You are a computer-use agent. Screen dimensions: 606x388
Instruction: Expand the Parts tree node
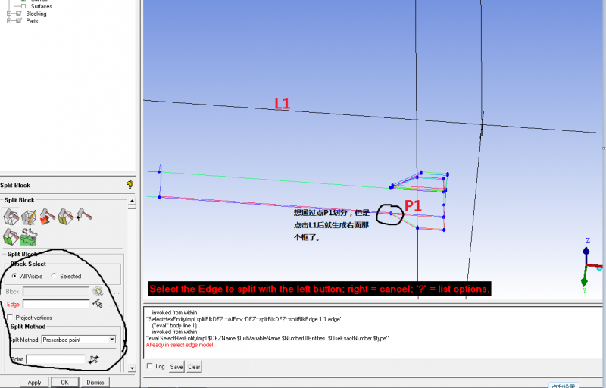point(9,21)
